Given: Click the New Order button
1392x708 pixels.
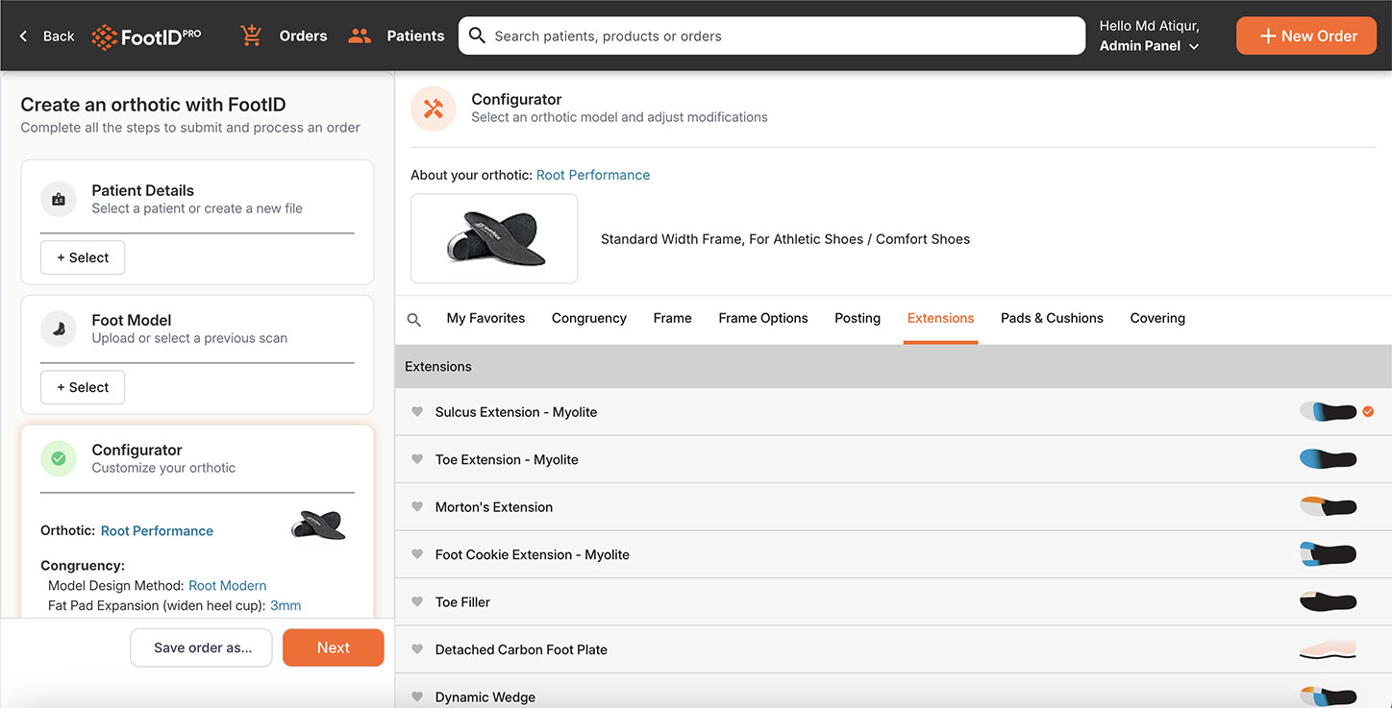Looking at the screenshot, I should coord(1306,36).
